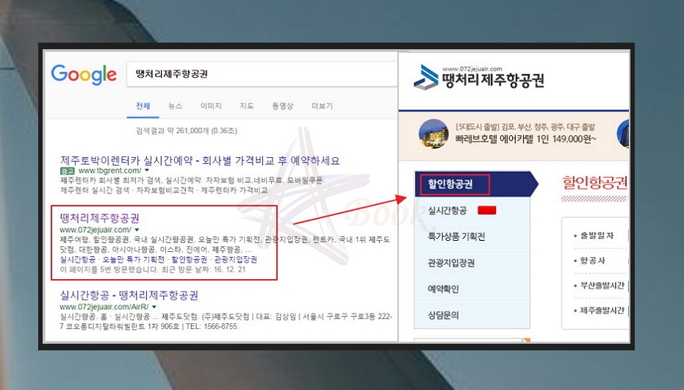Switch to the 뉴스 search tab
684x390 pixels.
coord(175,106)
